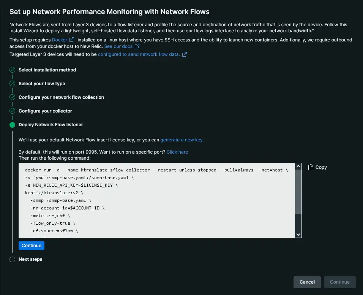Open the generate a new key link

pos(182,140)
